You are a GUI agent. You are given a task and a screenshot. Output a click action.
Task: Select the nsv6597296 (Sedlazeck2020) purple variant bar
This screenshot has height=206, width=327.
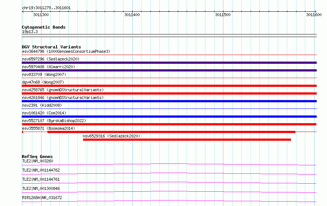point(169,63)
